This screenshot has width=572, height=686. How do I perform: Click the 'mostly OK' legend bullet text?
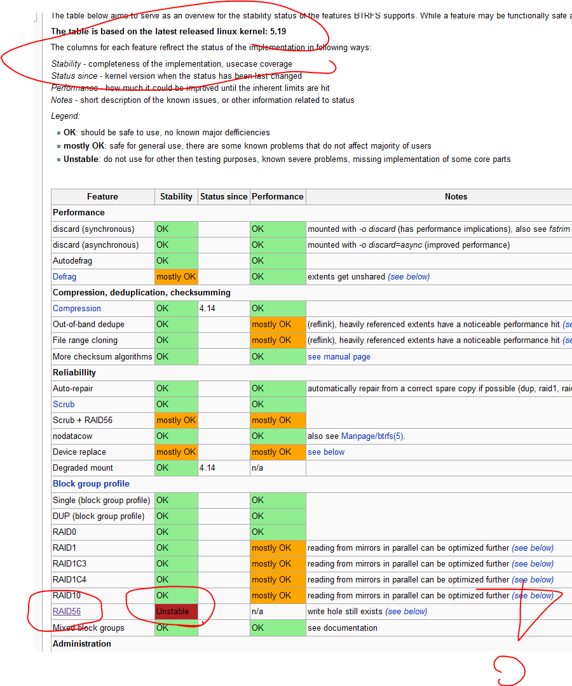coord(247,145)
